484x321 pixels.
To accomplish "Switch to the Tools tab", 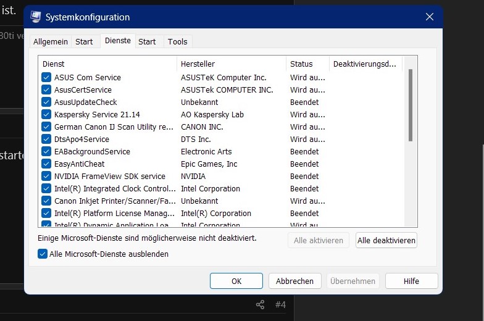I will (x=178, y=42).
